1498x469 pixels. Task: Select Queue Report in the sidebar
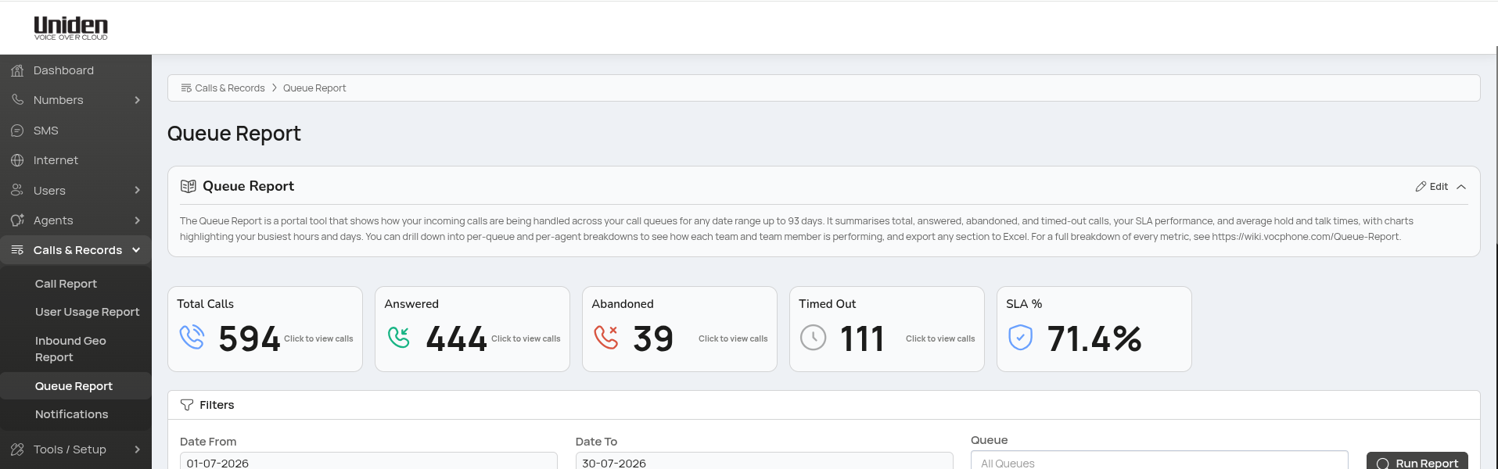point(76,386)
